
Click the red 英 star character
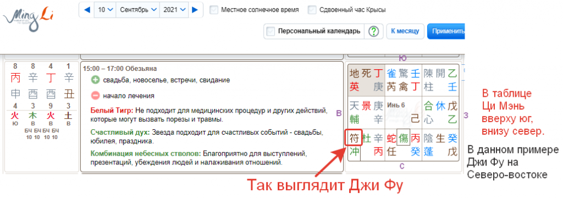354,86
